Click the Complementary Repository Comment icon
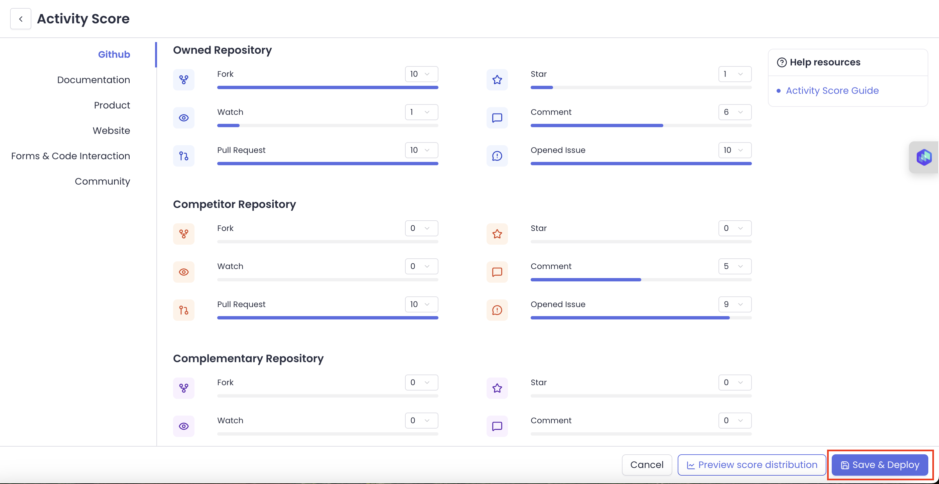Viewport: 939px width, 484px height. [x=497, y=426]
